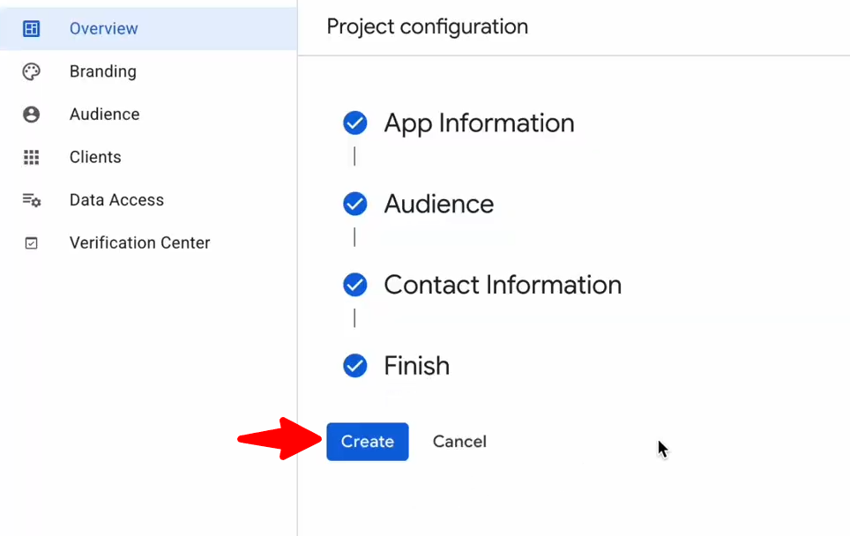Expand the Finish step heading
The width and height of the screenshot is (850, 536).
(x=416, y=366)
